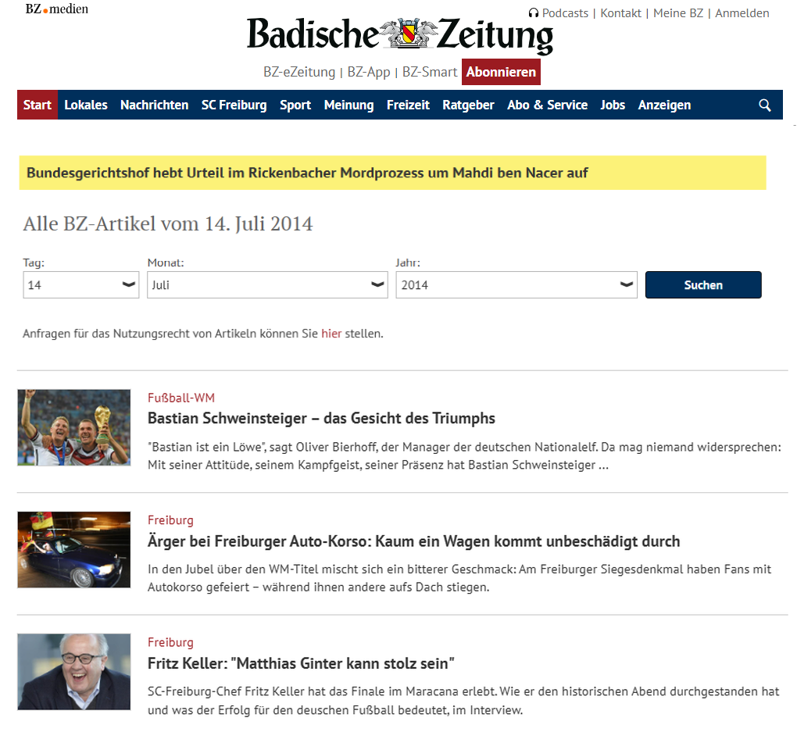Select the Sport menu item
Image resolution: width=797 pixels, height=732 pixels.
click(295, 104)
